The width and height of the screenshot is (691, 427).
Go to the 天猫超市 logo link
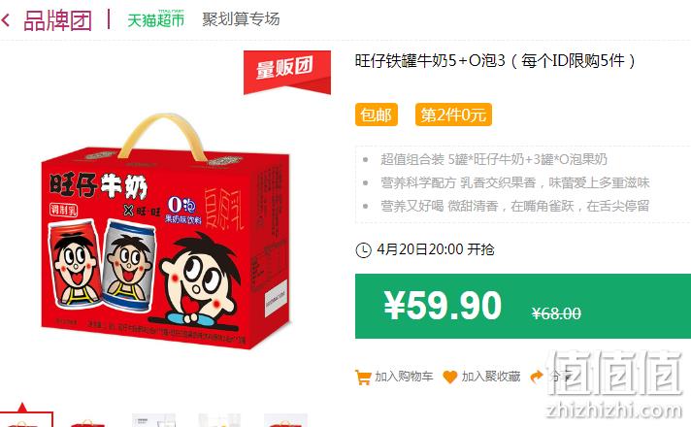[155, 19]
